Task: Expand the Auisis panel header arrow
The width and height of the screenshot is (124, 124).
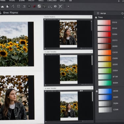Action: click(91, 17)
